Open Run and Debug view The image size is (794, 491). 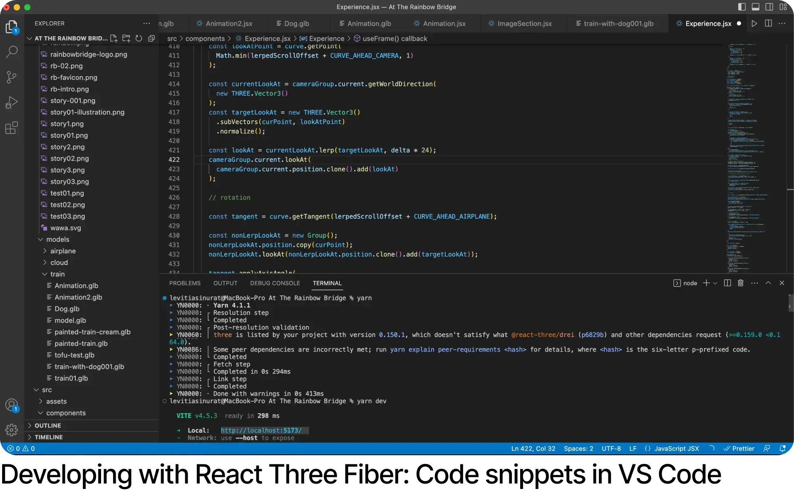(12, 102)
